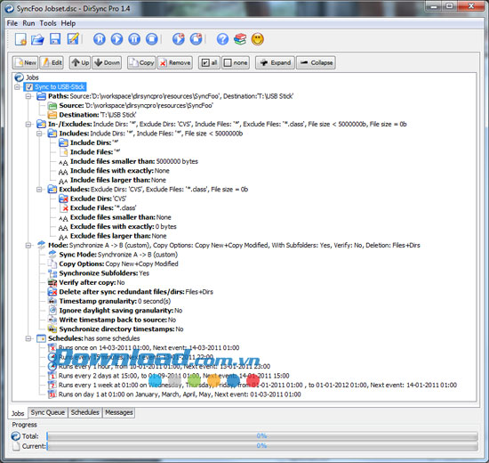The height and width of the screenshot is (463, 489).
Task: Click the 'none' uncheck-all button
Action: click(236, 63)
